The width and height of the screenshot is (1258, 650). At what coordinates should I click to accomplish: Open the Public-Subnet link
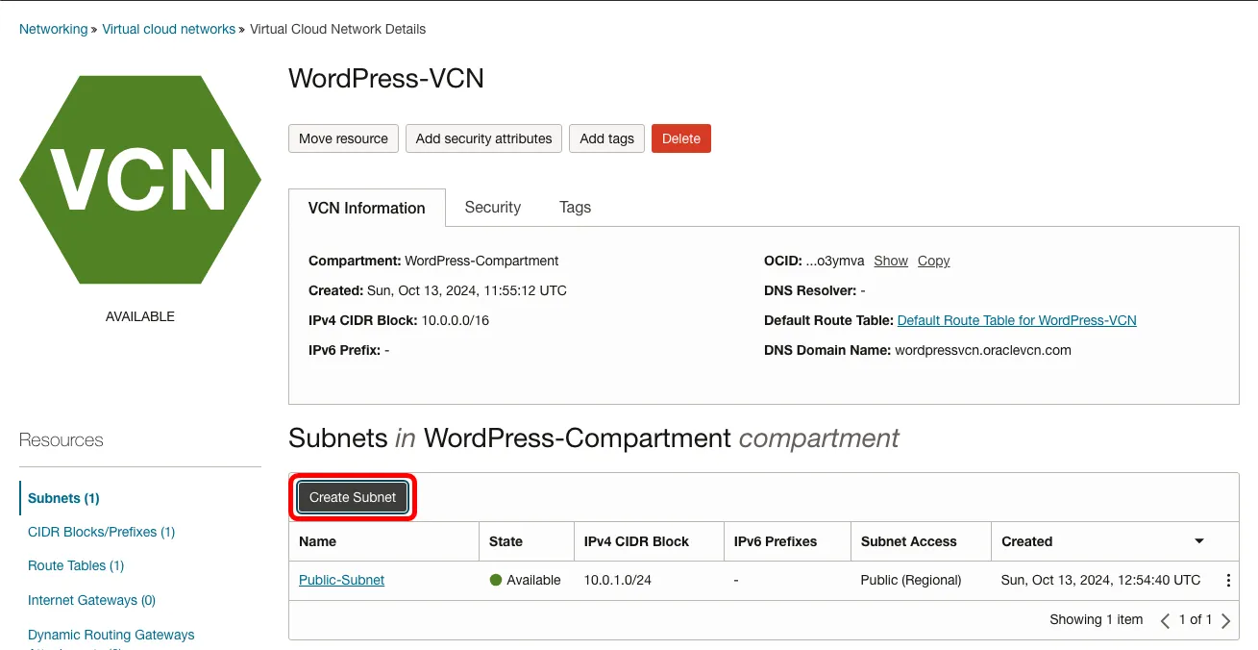[x=341, y=580]
